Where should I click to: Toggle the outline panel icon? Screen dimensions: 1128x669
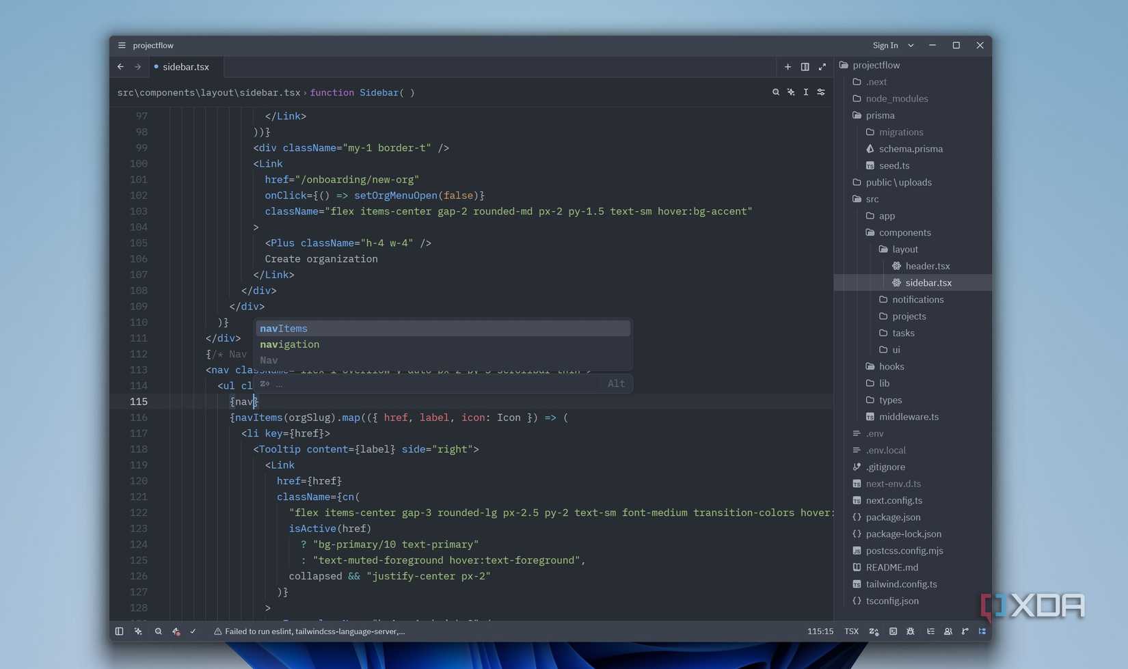tap(930, 631)
